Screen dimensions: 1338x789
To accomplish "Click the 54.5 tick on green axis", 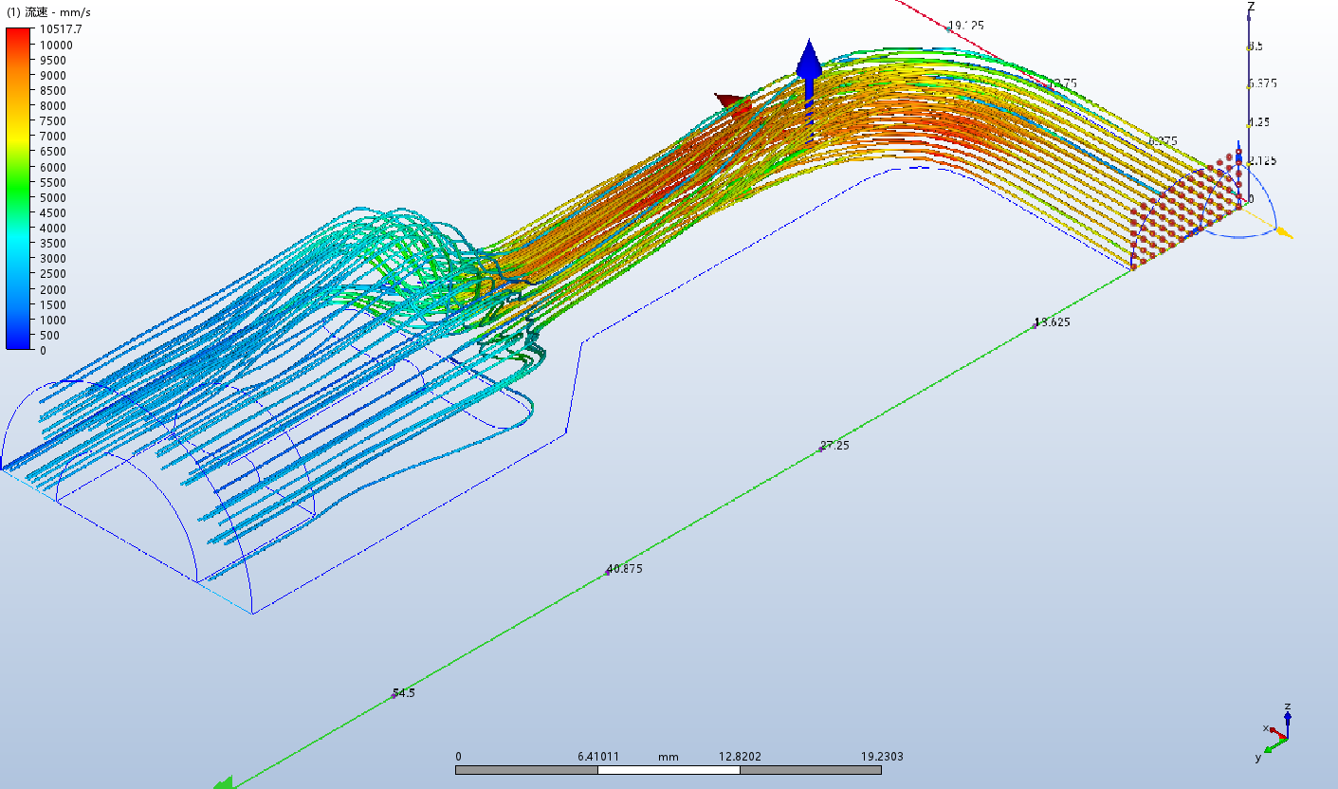I will [395, 694].
